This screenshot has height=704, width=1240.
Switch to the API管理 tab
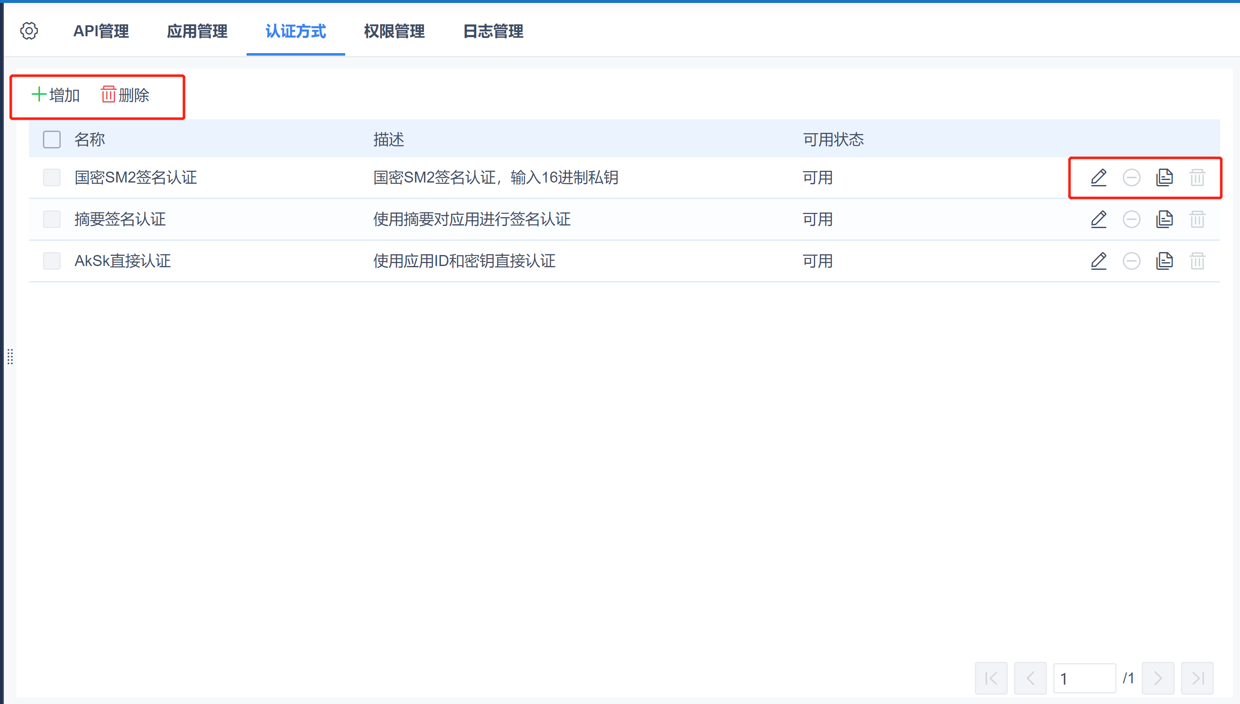point(101,32)
